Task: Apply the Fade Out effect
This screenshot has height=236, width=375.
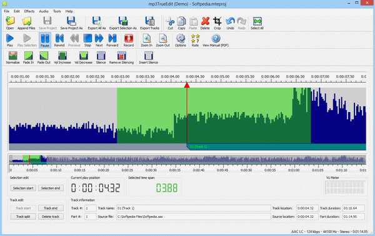Action: click(x=44, y=58)
